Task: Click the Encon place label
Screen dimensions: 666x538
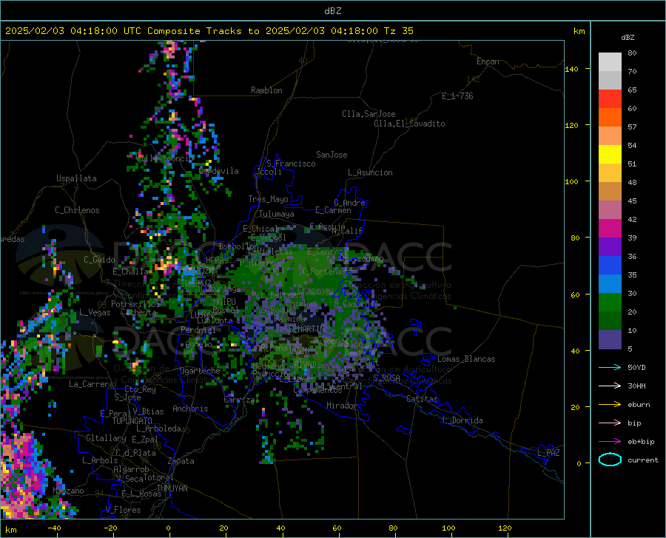Action: click(x=488, y=61)
